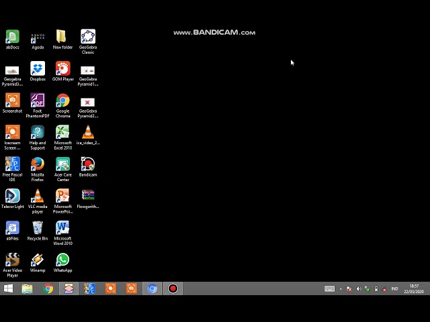Select Acer Care Center icon
The height and width of the screenshot is (322, 430).
[x=62, y=169]
